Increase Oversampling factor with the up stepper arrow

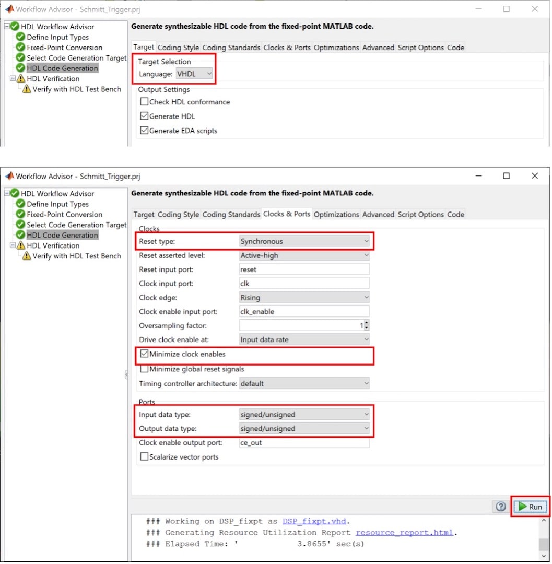[366, 323]
